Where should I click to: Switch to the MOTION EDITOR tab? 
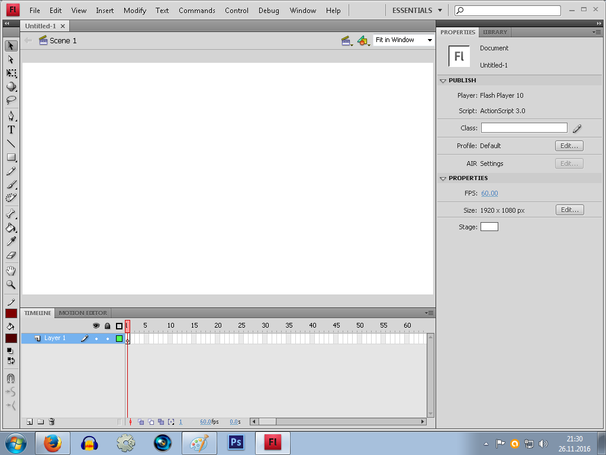(82, 313)
